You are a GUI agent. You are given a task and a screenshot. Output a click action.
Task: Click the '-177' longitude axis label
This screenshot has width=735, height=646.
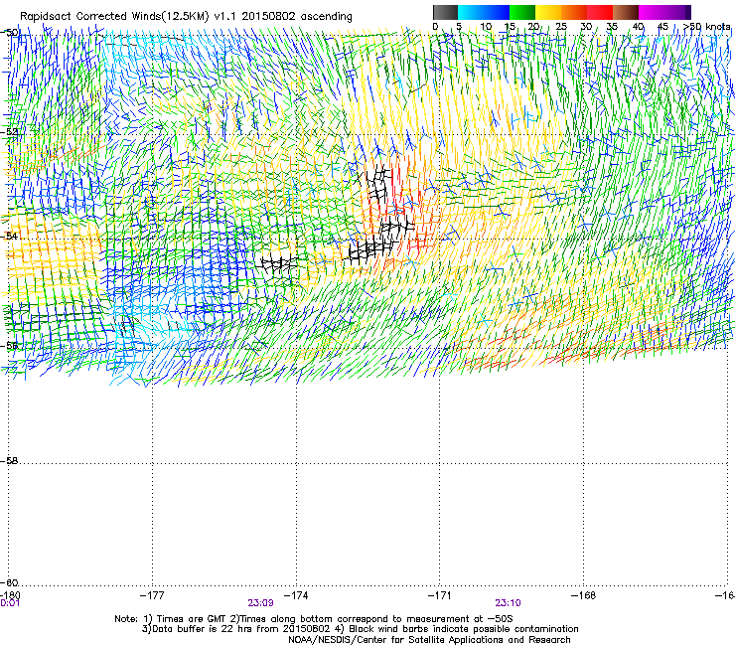152,595
